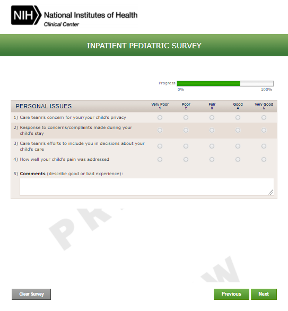The width and height of the screenshot is (288, 311).
Task: Click the survey progress bar
Action: click(x=225, y=83)
